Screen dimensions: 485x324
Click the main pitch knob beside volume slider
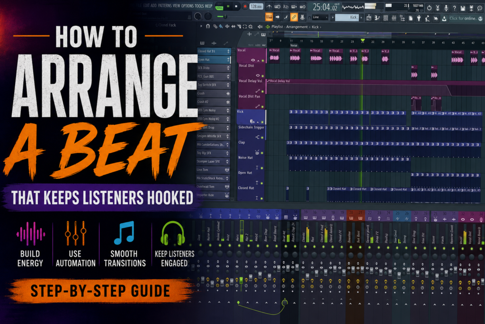pos(208,16)
